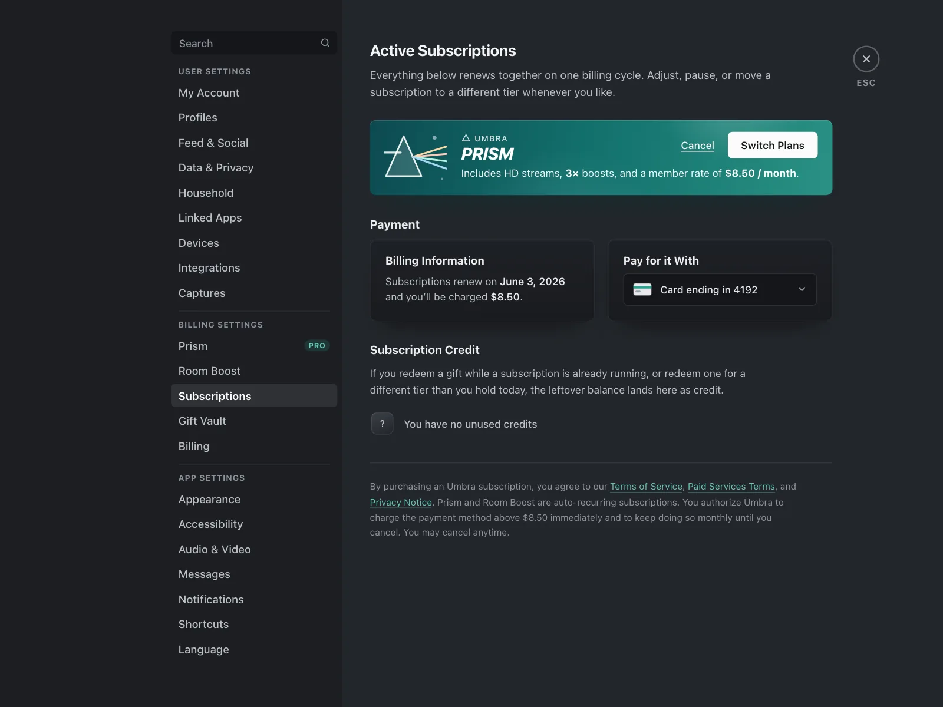This screenshot has width=943, height=707.
Task: Click the Active Subscriptions heading
Action: point(443,51)
